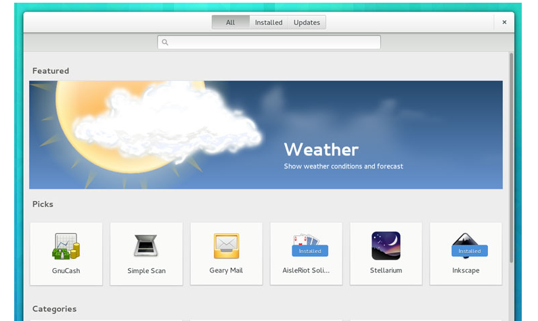Image resolution: width=538 pixels, height=321 pixels.
Task: Click the Weather title in banner
Action: [x=321, y=150]
